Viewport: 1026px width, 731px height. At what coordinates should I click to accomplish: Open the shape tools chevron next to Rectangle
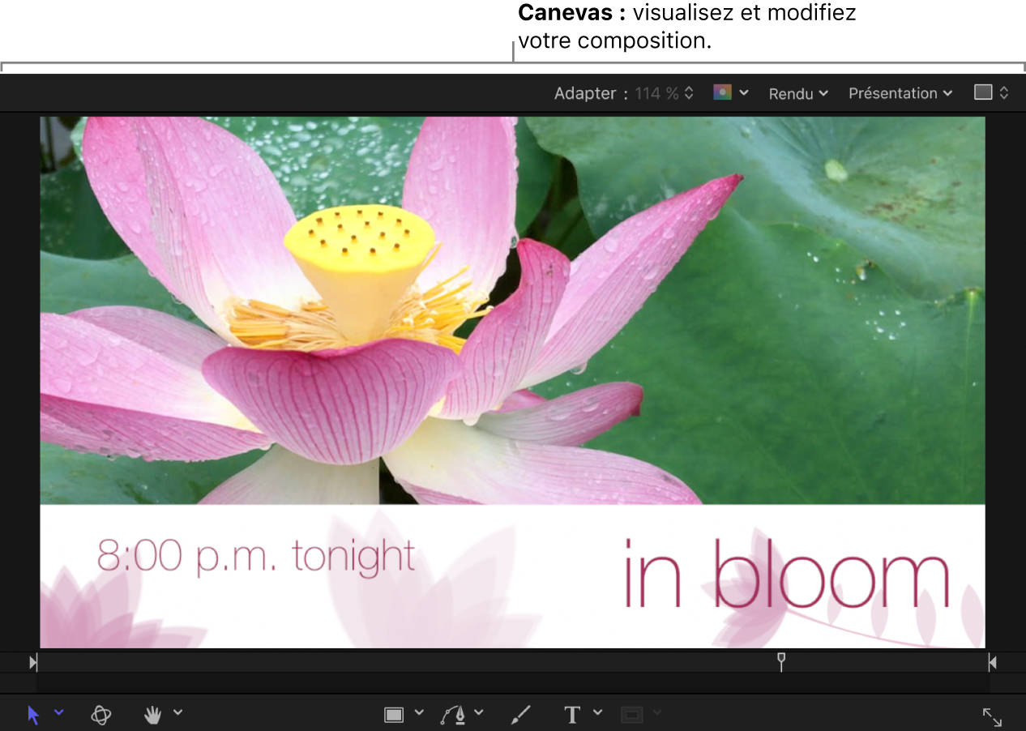pos(419,713)
